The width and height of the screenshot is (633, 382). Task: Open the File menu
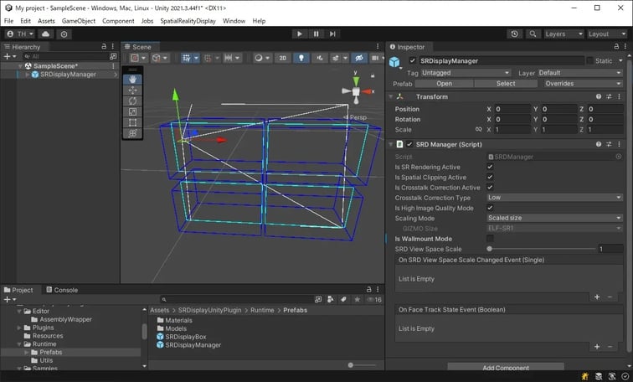(x=8, y=21)
